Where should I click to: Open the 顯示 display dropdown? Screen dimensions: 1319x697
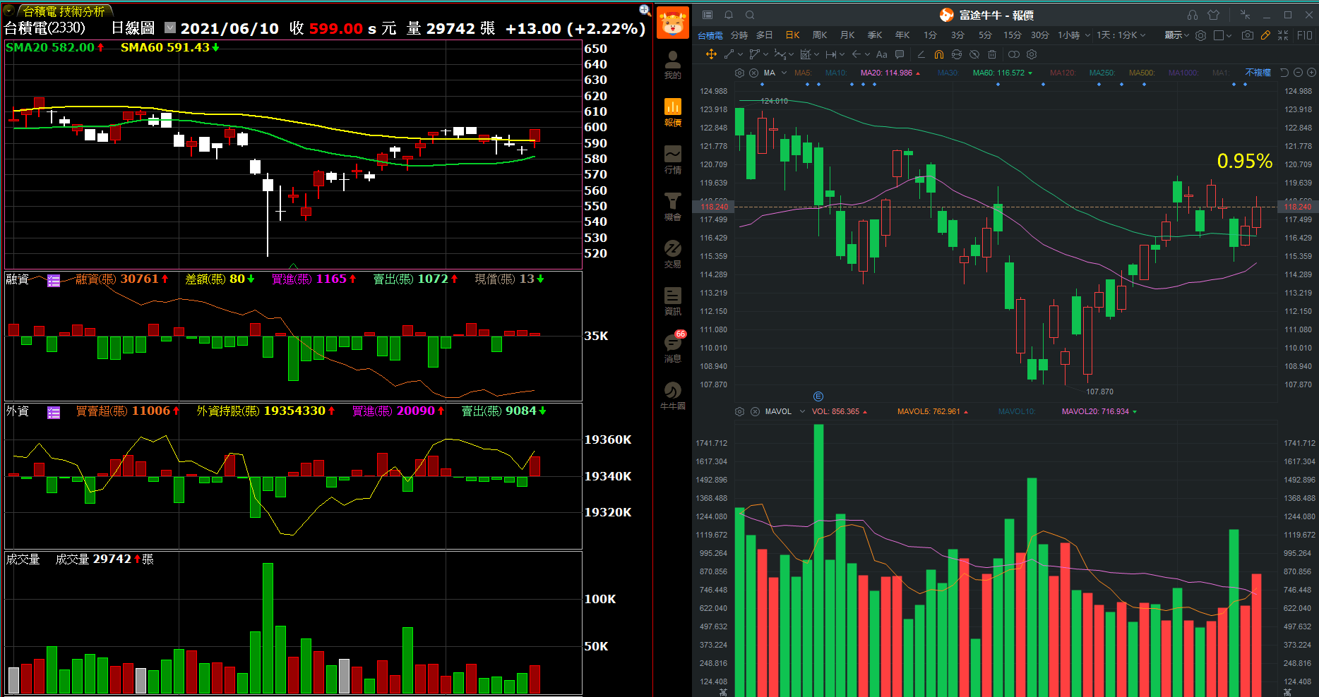click(1176, 35)
